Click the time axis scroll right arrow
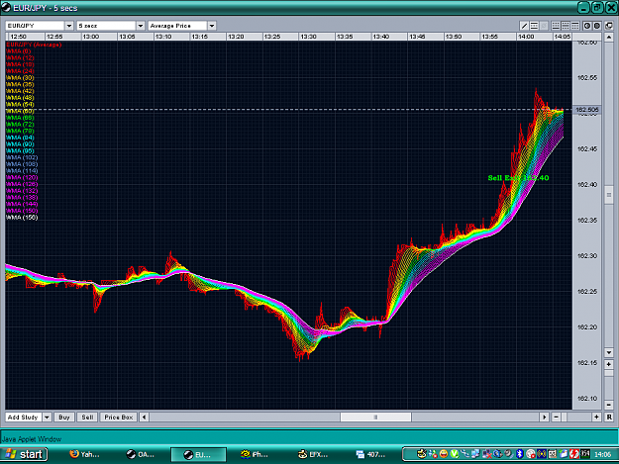619x464 pixels. pyautogui.click(x=545, y=418)
